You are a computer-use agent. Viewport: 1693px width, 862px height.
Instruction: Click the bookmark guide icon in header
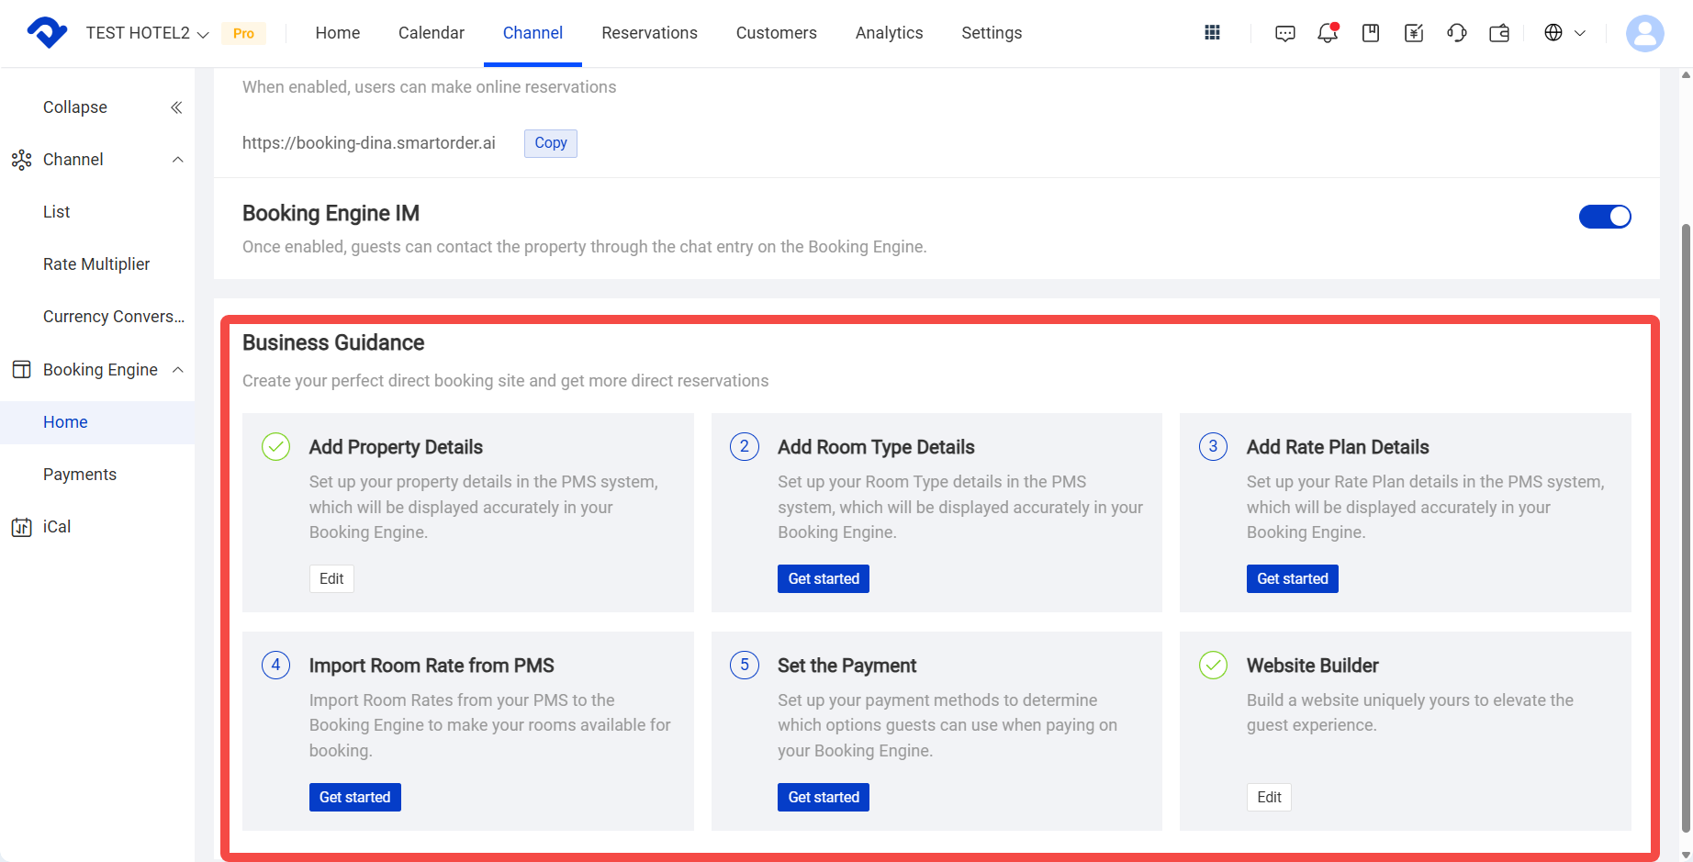click(1371, 33)
